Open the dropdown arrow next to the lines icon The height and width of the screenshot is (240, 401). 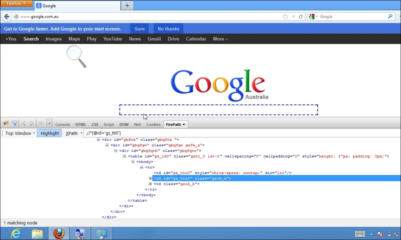(49, 124)
